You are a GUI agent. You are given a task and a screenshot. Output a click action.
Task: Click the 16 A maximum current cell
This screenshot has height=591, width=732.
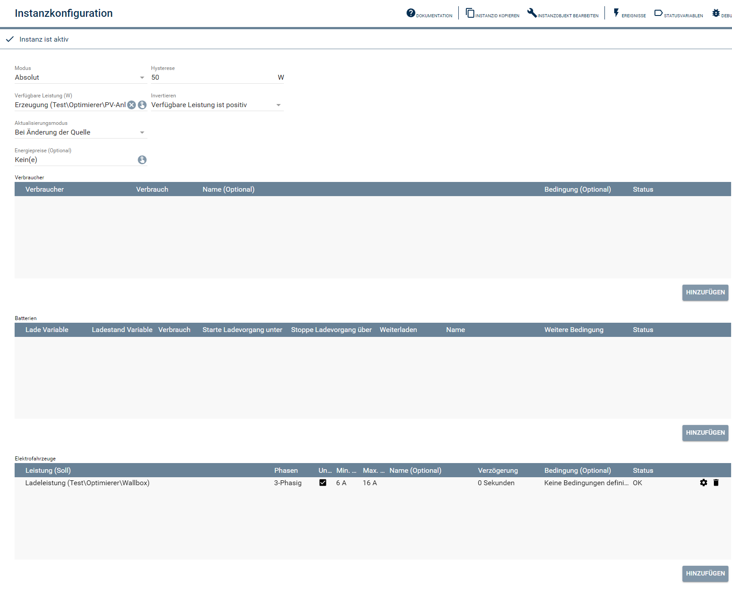(x=370, y=483)
